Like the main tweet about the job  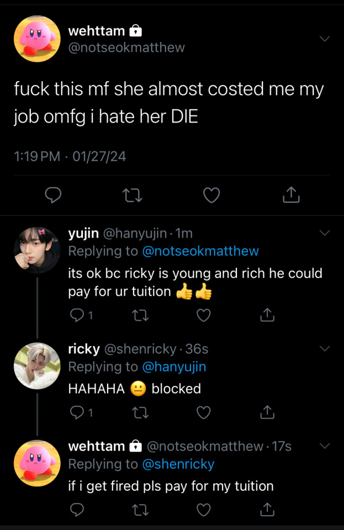tap(212, 194)
